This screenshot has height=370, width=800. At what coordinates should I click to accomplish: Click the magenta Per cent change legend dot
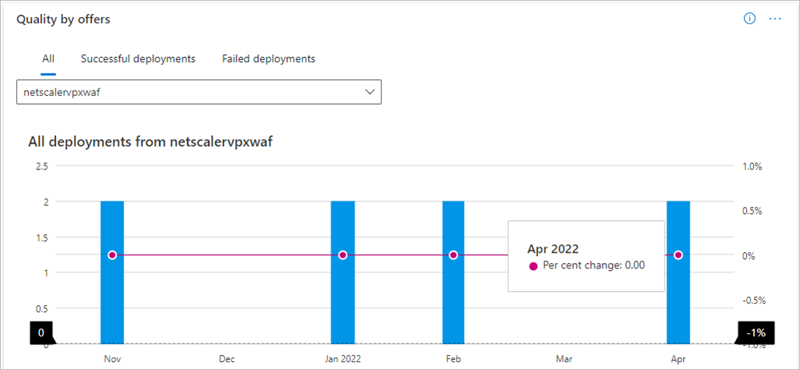534,265
